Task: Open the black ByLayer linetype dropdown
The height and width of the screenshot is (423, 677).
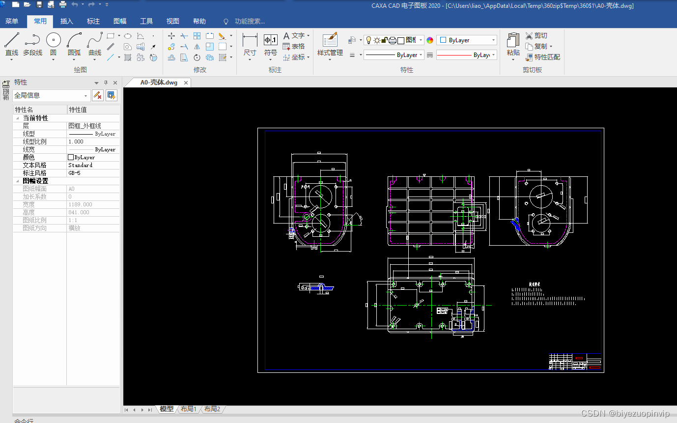Action: 394,55
